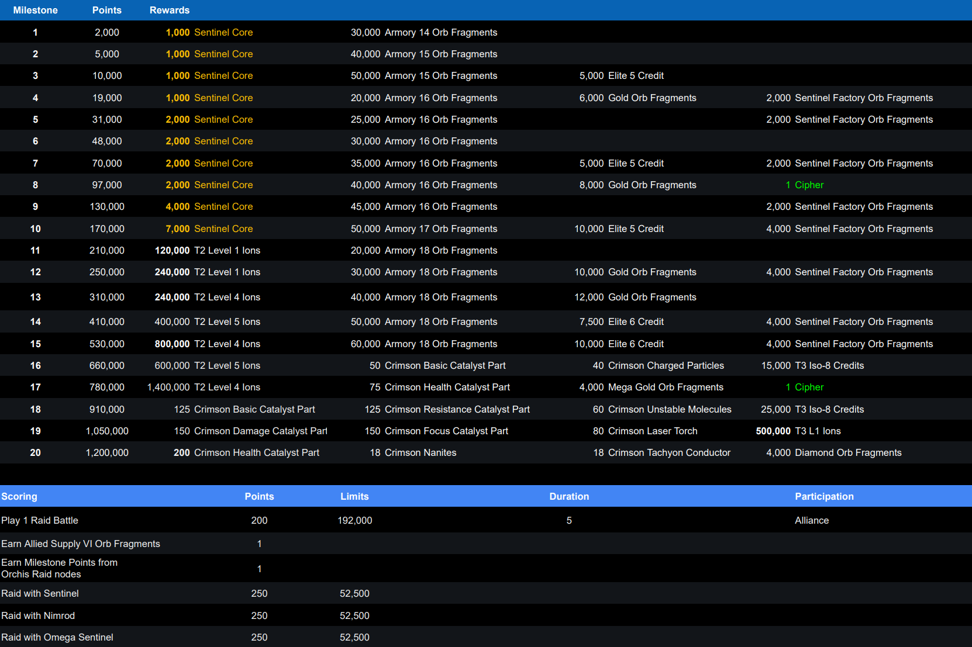Image resolution: width=972 pixels, height=647 pixels.
Task: Select the 4,000 Sentinel Core reward
Action: [209, 206]
